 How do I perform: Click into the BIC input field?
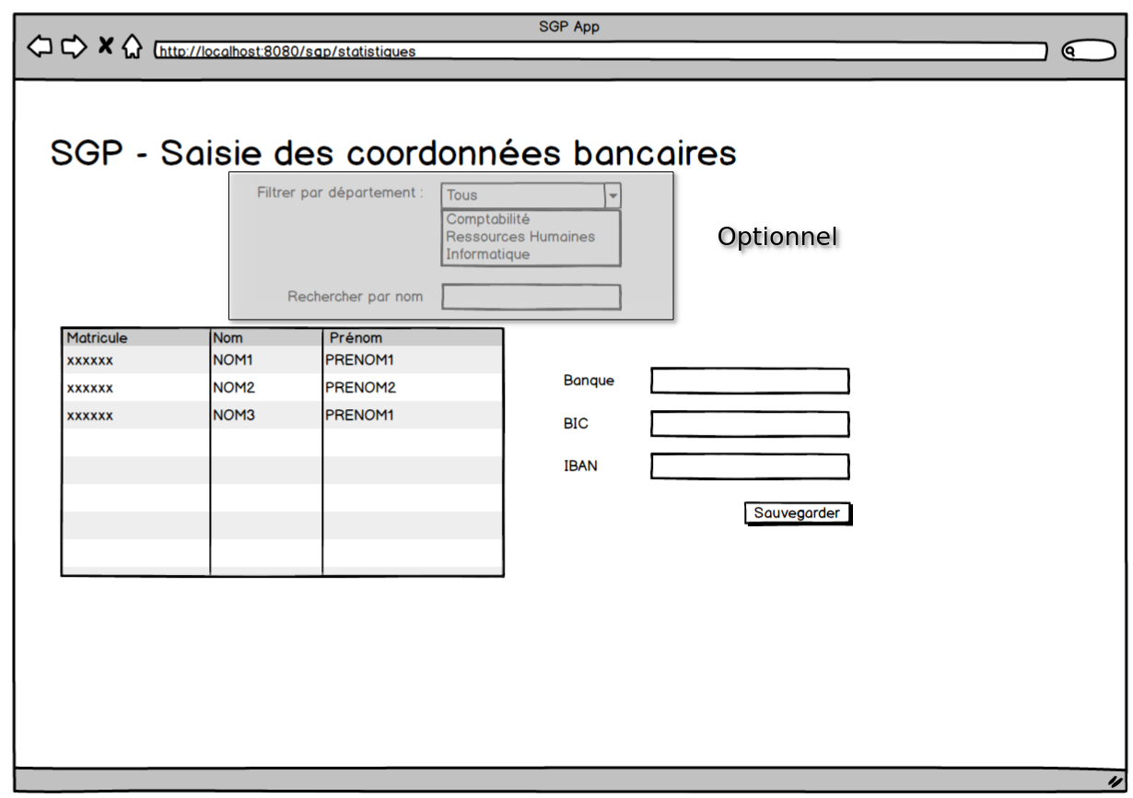(x=750, y=424)
